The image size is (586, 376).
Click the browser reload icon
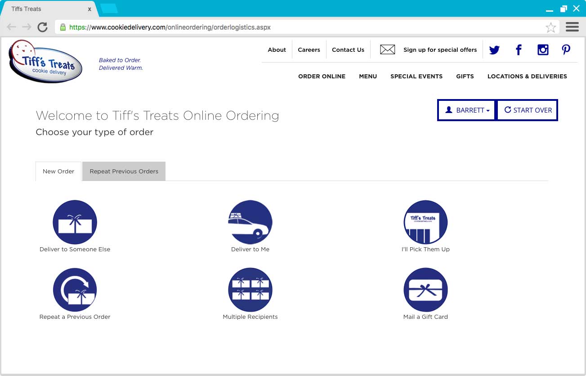pos(42,27)
